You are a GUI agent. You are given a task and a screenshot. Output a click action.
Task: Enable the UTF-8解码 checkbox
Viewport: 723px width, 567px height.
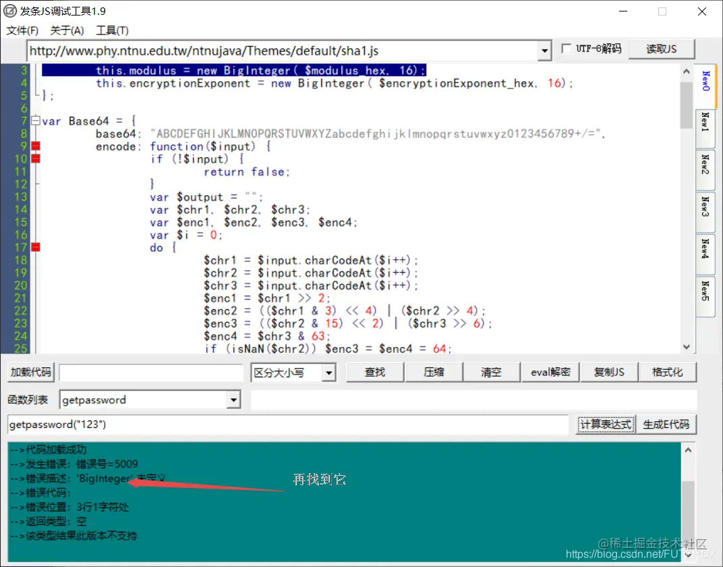click(x=567, y=49)
